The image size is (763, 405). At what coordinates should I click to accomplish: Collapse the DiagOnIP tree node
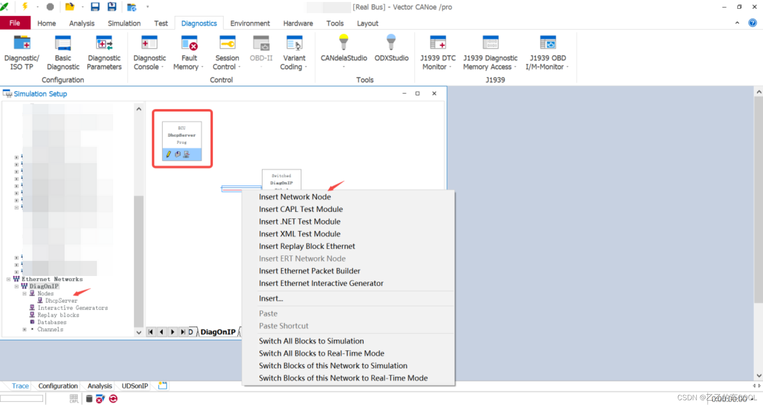click(16, 286)
